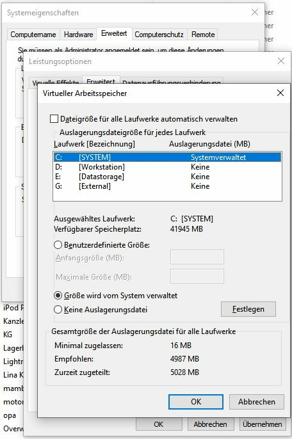Open the Computerschutz tab in Systemeigenschaften
This screenshot has height=439, width=292.
pos(159,35)
